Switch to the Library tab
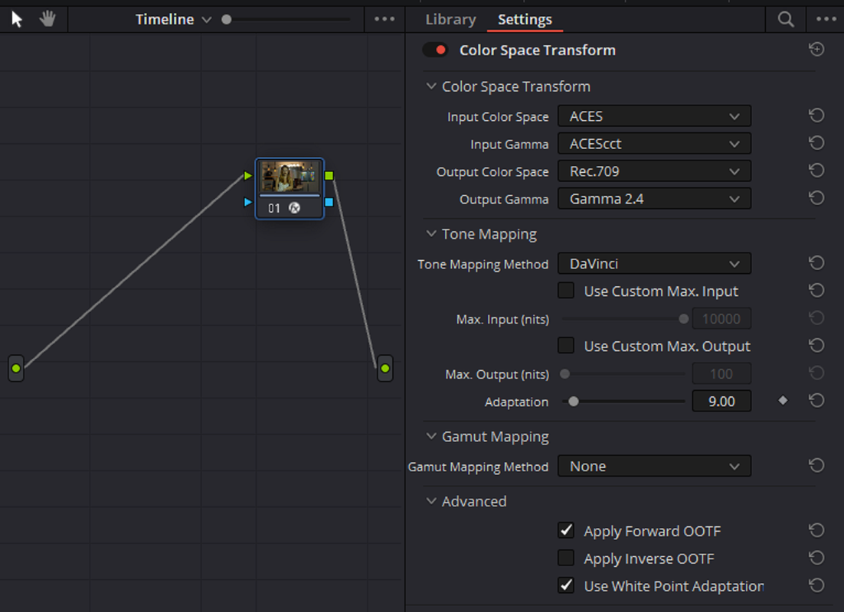Screen dimensions: 844x612 (450, 19)
